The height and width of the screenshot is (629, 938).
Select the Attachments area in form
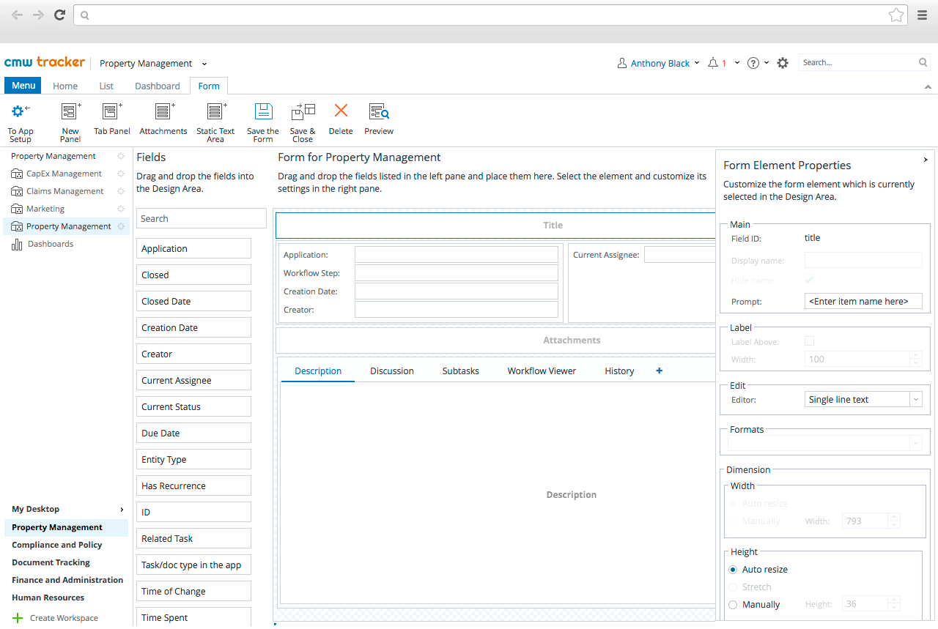(495, 340)
